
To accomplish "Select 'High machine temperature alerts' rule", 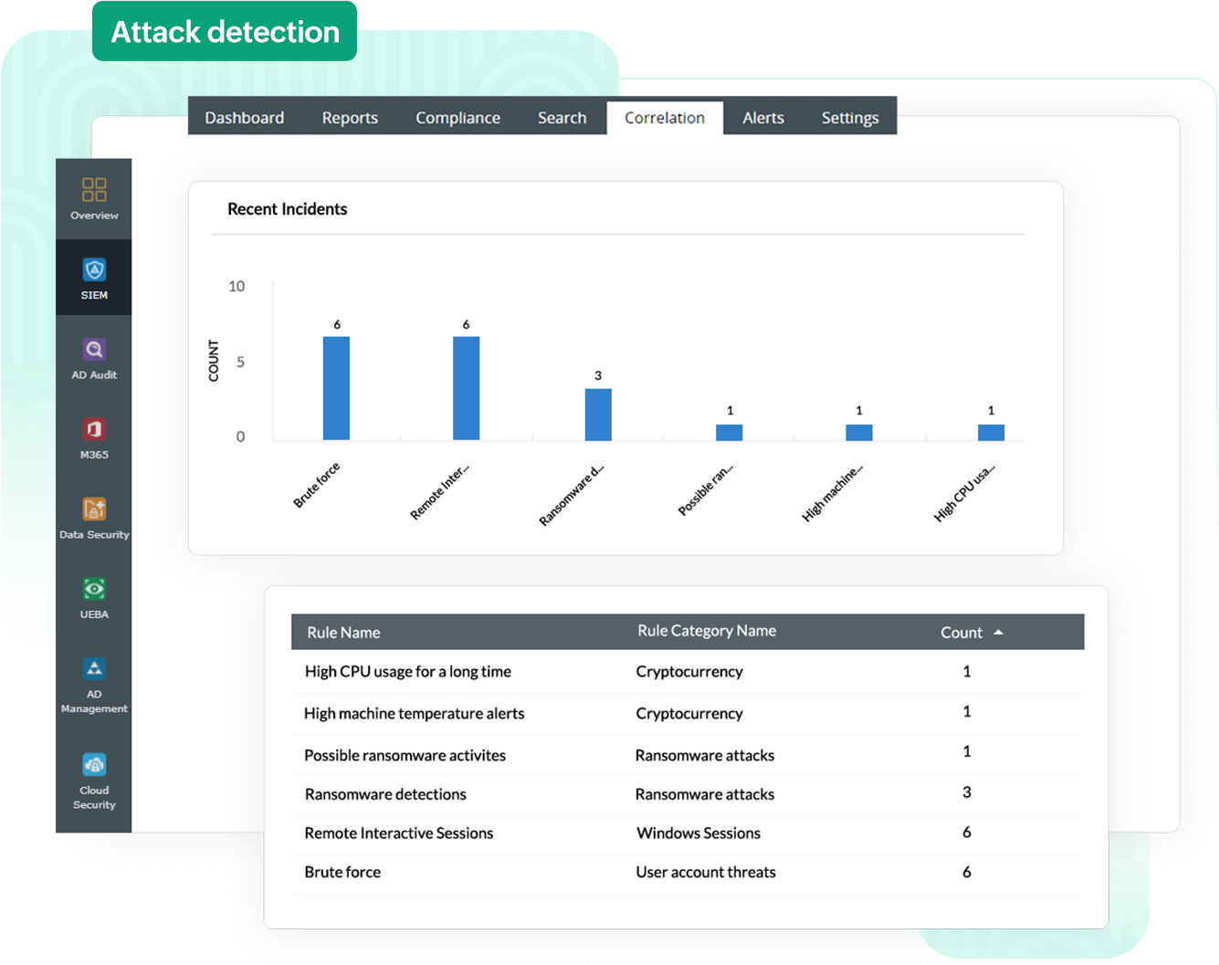I will pyautogui.click(x=414, y=714).
